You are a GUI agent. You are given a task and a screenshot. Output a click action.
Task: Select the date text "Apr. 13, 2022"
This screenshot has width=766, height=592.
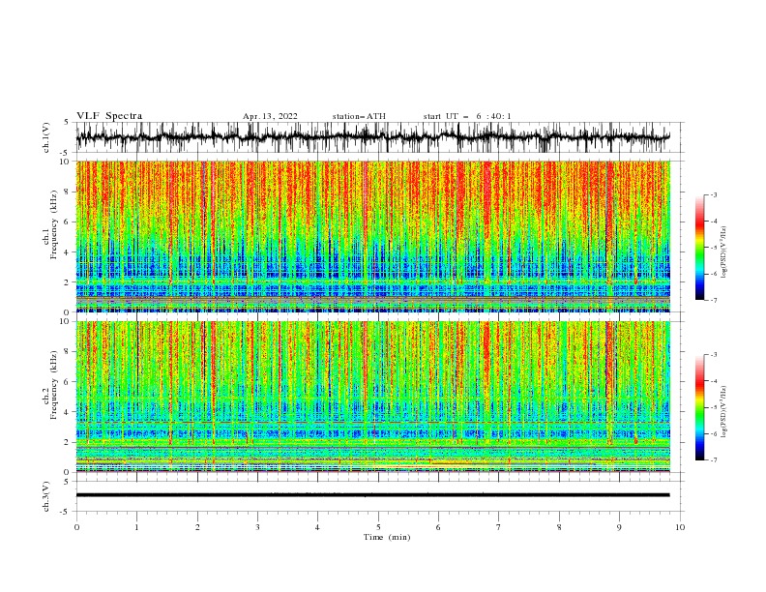(x=270, y=116)
